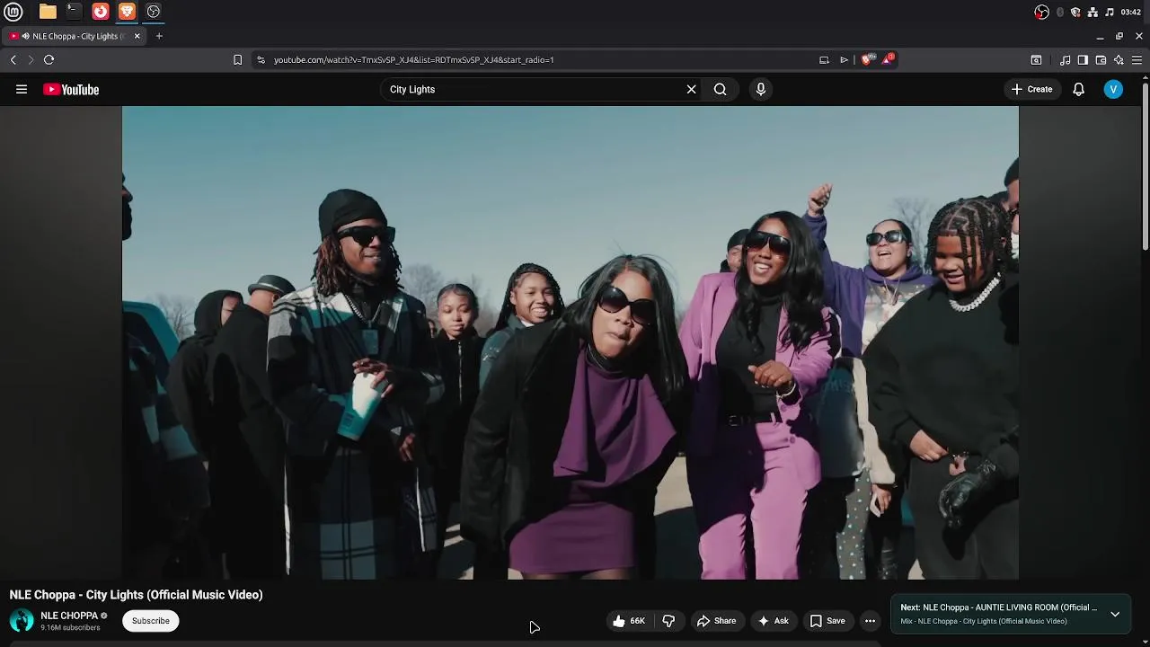The height and width of the screenshot is (647, 1150).
Task: Start voice search with microphone
Action: click(760, 89)
